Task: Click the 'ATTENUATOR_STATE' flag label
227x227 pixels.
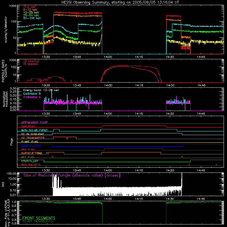Action: point(34,123)
